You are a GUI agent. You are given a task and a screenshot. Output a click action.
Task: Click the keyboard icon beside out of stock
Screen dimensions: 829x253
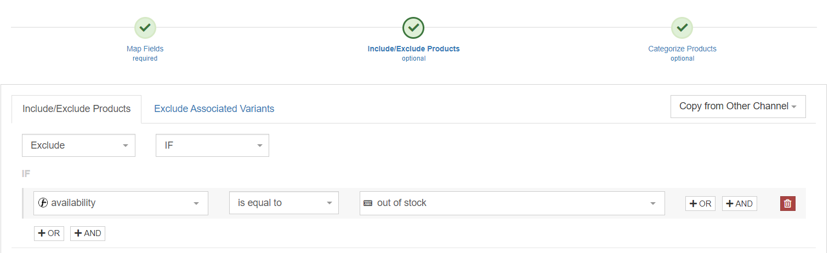point(368,203)
